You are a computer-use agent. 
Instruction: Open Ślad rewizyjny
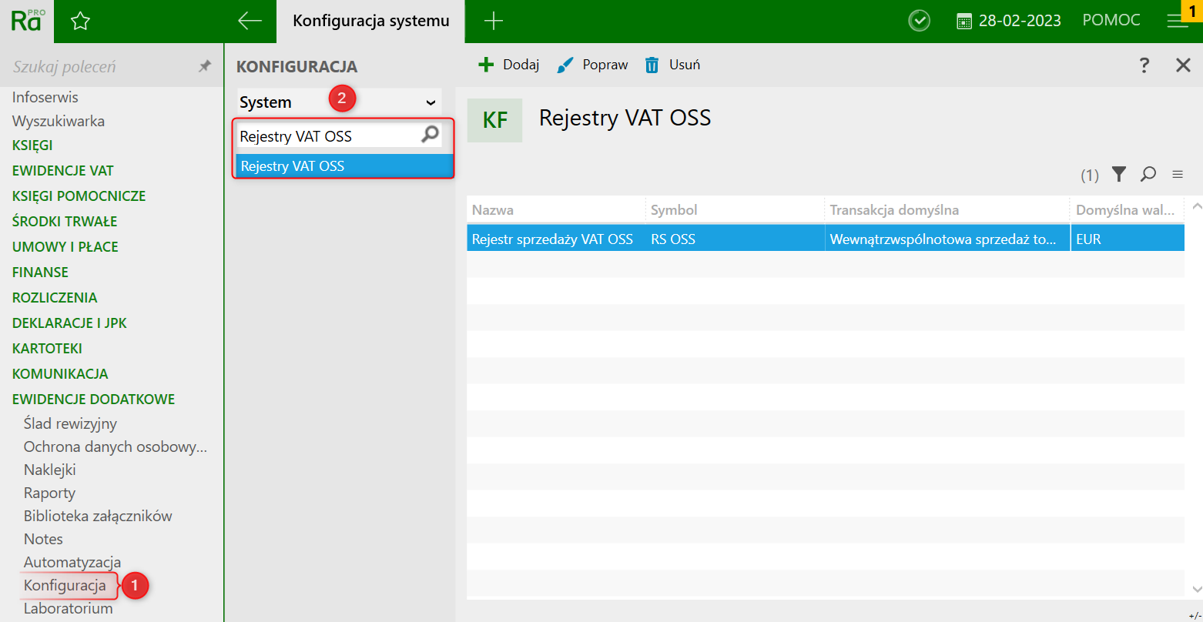(70, 423)
